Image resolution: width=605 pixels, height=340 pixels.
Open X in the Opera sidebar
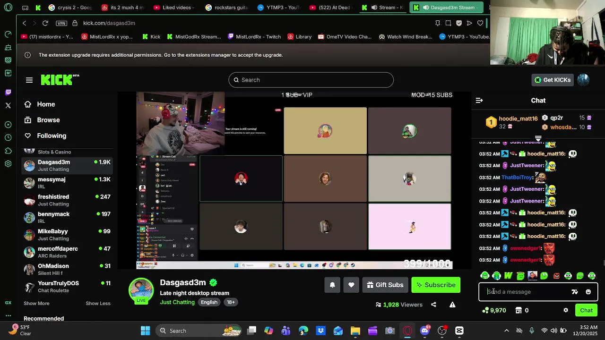click(8, 105)
